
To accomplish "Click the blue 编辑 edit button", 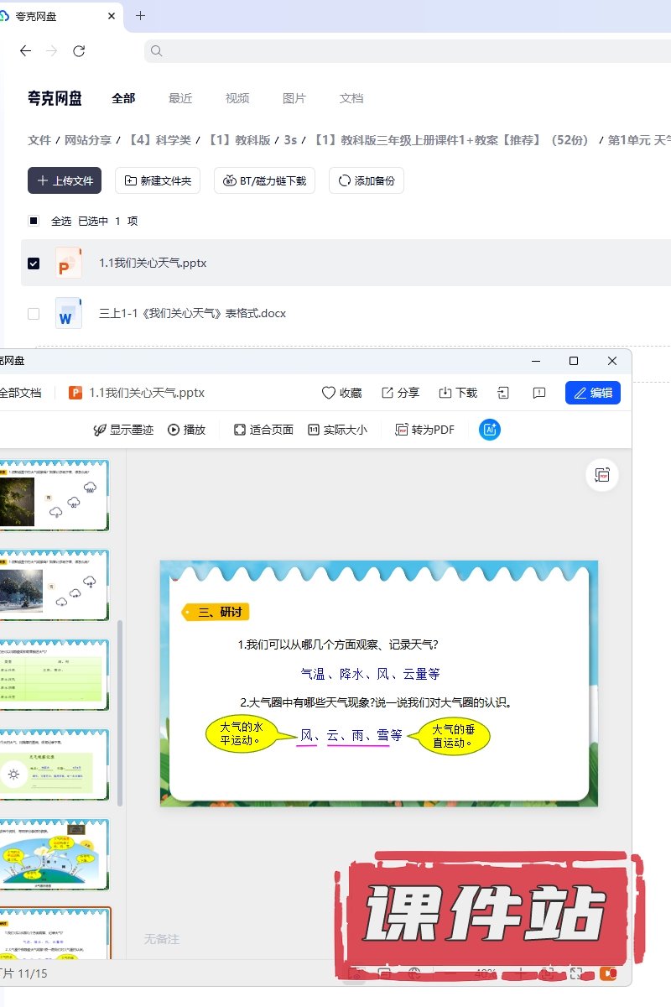I will click(592, 393).
